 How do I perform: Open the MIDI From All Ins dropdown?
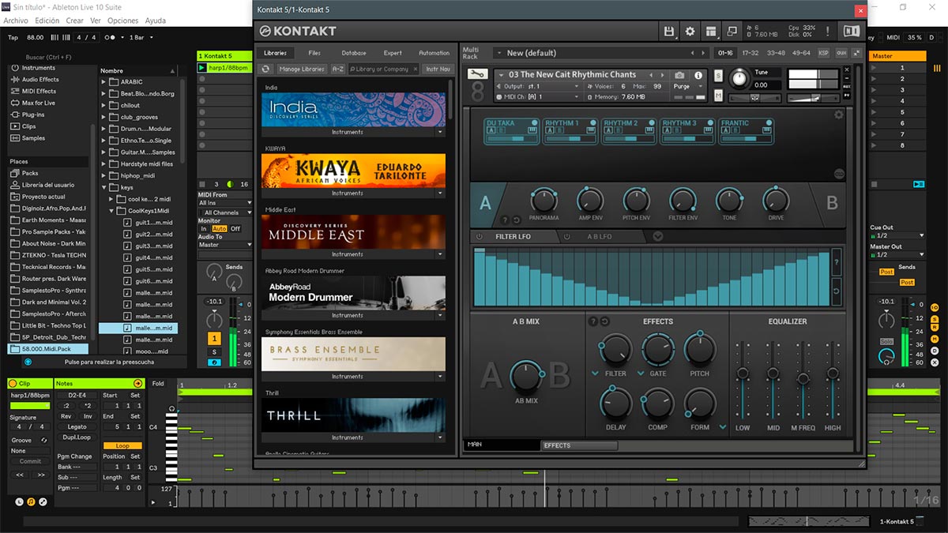224,203
